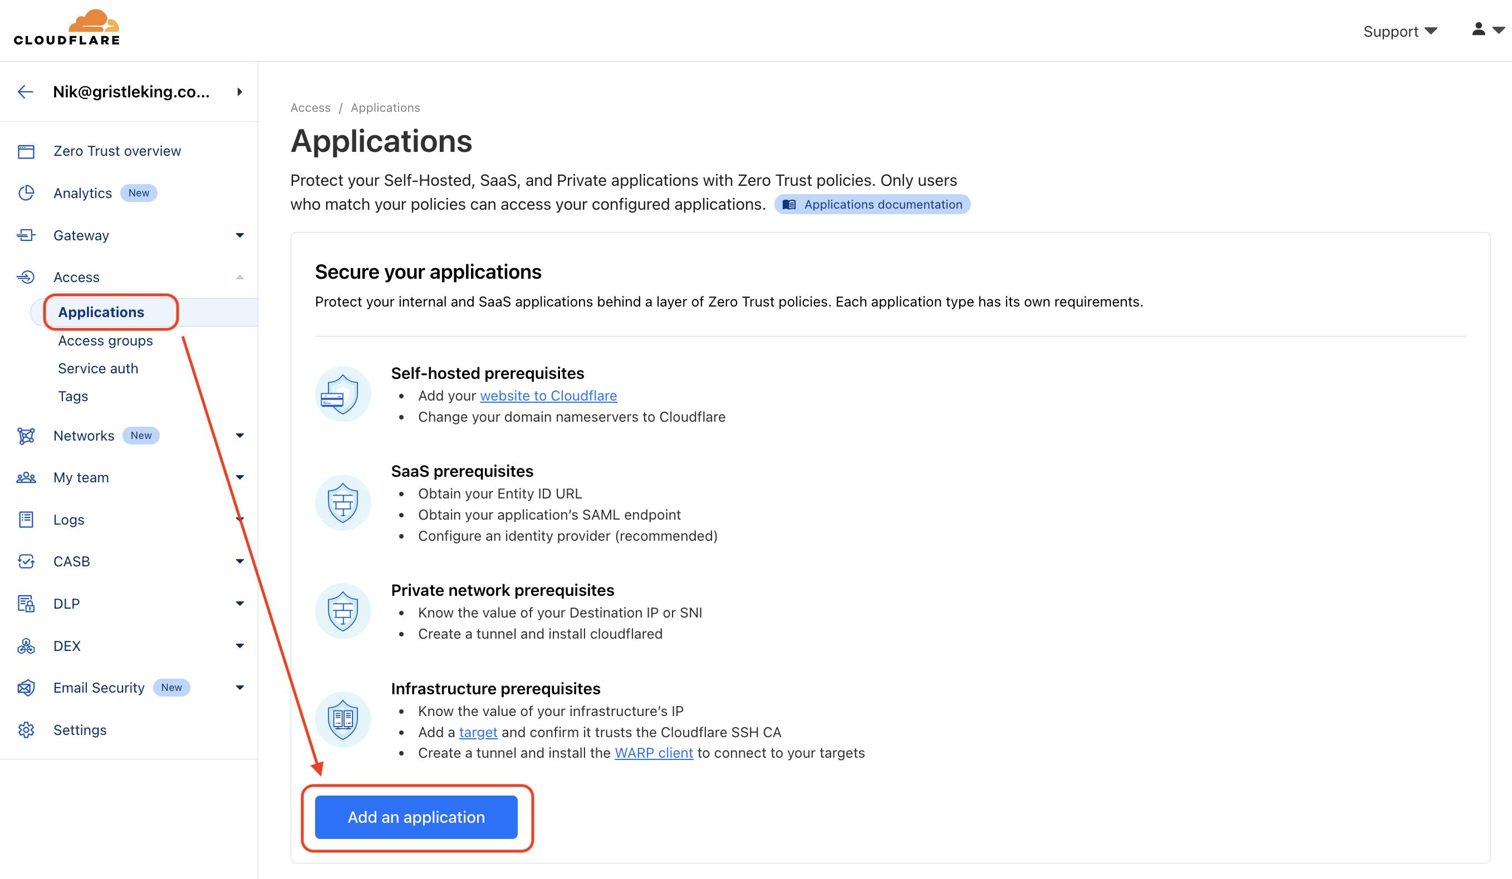Viewport: 1512px width, 879px height.
Task: Click the website to Cloudflare hyperlink
Action: click(549, 396)
